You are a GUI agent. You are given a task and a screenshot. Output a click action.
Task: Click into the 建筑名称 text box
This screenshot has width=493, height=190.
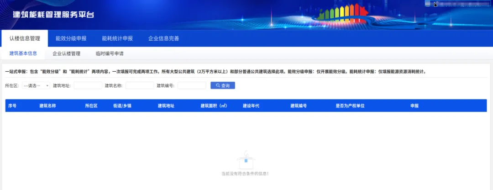140,85
